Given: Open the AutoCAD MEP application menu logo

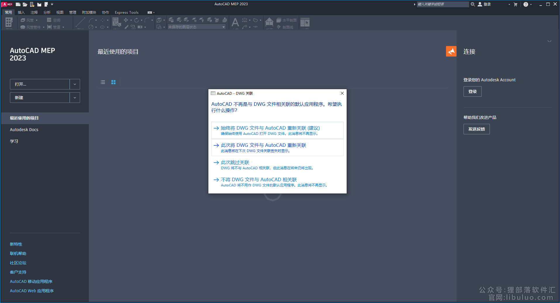Looking at the screenshot, I should 8,4.
